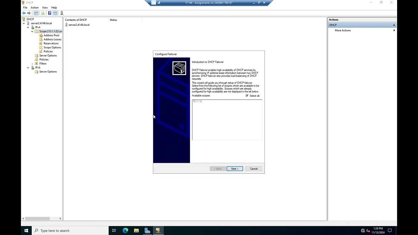Go back with the toolbar Back arrow
The height and width of the screenshot is (235, 418).
(x=24, y=13)
